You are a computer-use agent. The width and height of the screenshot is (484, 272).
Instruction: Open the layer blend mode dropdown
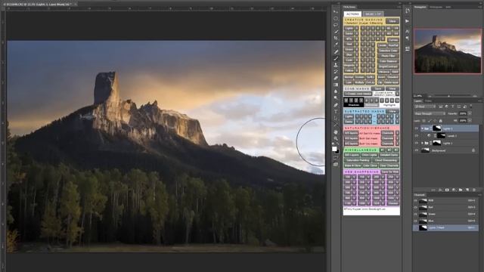pos(430,113)
